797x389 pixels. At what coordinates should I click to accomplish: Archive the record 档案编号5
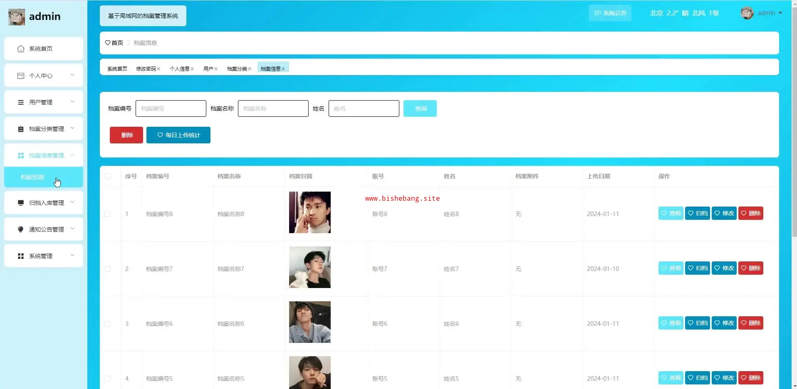click(698, 378)
